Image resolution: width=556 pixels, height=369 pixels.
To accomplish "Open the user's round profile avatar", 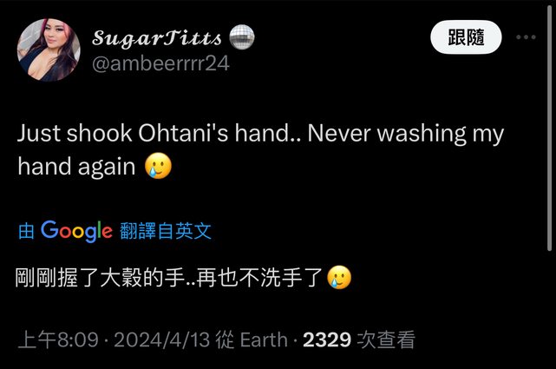I will (x=49, y=49).
